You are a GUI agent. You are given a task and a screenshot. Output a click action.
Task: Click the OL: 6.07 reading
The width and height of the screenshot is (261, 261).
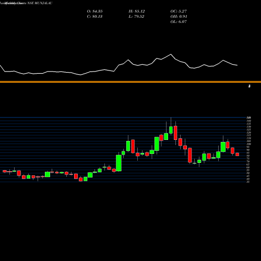(179, 22)
